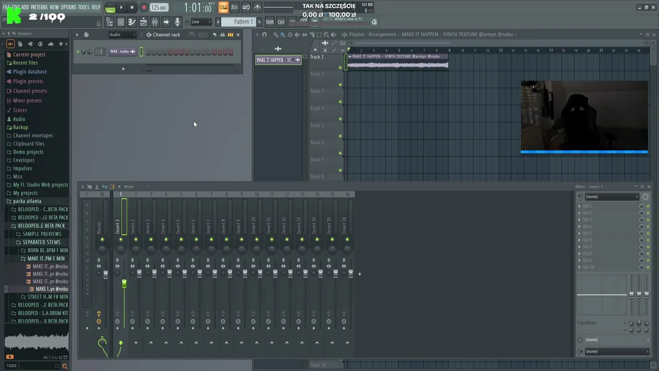Click the Browser starred favorites icon
659x371 pixels.
[x=61, y=44]
